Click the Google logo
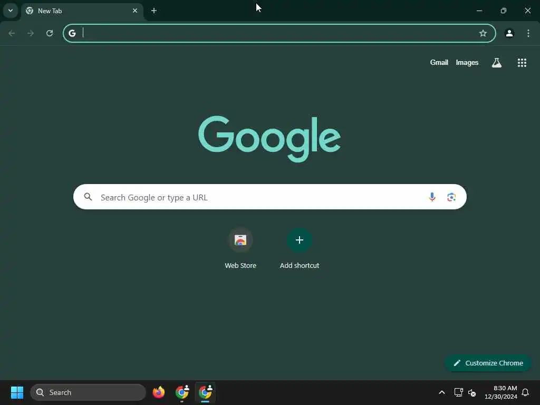The width and height of the screenshot is (540, 405). (269, 139)
